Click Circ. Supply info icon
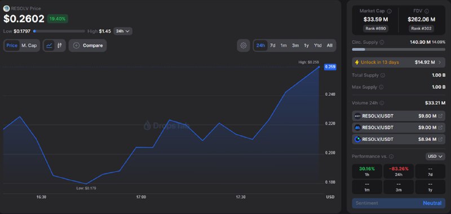Viewport: 451px width, 214px height. click(382, 42)
